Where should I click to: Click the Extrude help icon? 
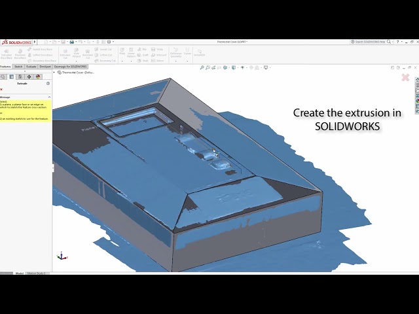click(x=48, y=84)
